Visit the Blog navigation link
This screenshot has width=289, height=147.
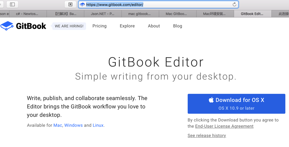coord(178,26)
